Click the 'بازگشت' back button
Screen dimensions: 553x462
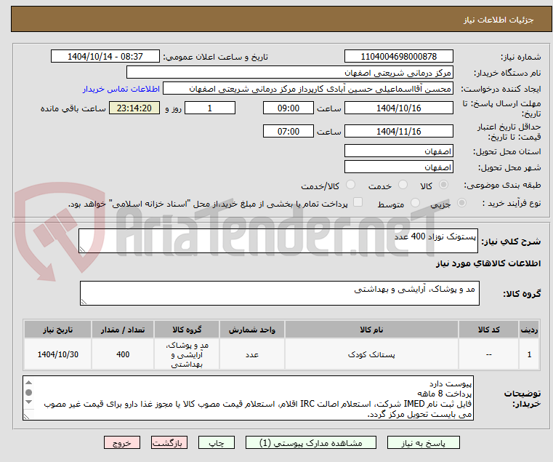[169, 442]
